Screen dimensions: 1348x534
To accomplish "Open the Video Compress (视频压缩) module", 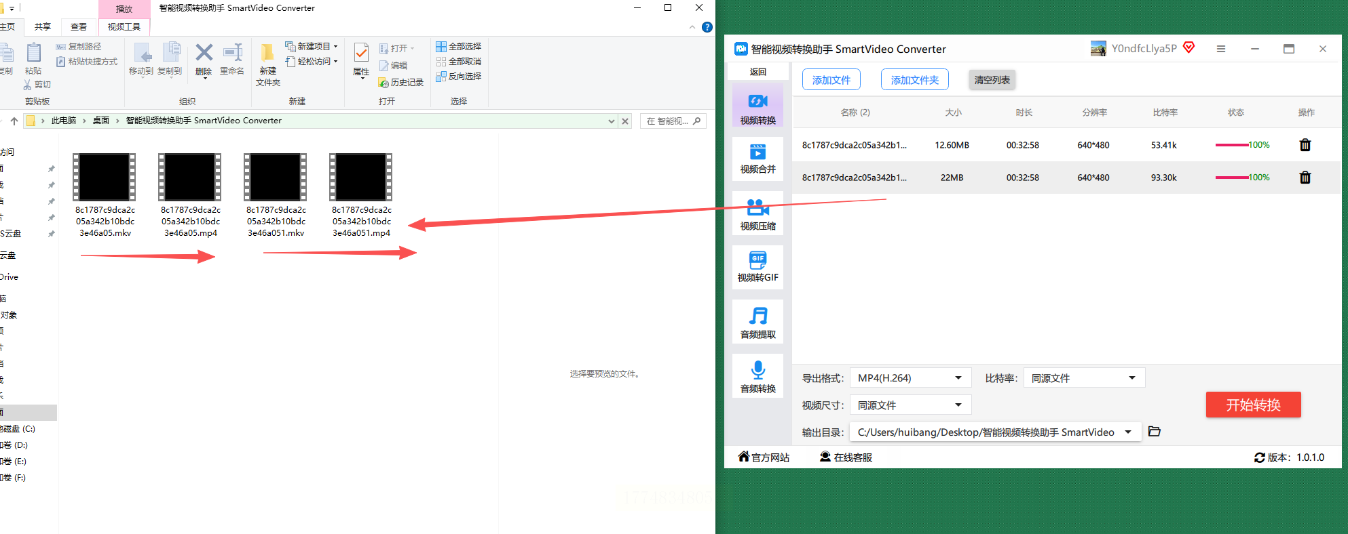I will pos(757,214).
